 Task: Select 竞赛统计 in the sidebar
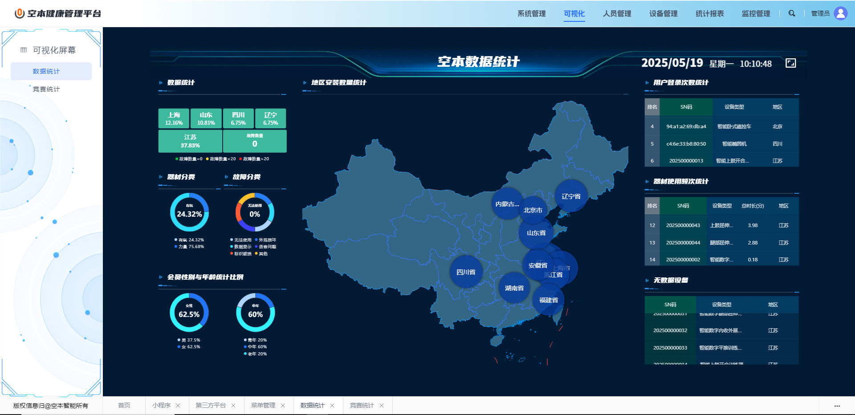click(x=46, y=89)
